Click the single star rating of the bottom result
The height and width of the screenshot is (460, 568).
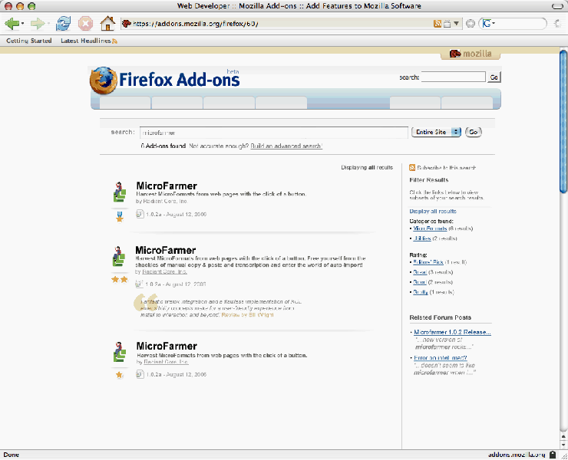click(x=119, y=375)
